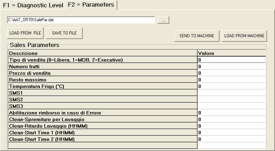Click SAVE TO FILE button

click(x=64, y=33)
